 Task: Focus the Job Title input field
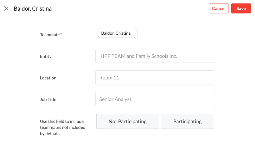coord(155,99)
